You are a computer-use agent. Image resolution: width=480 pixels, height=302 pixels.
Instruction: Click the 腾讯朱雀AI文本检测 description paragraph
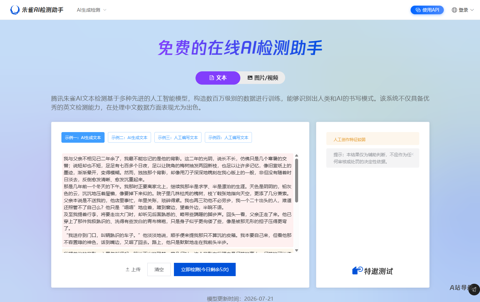[x=240, y=103]
